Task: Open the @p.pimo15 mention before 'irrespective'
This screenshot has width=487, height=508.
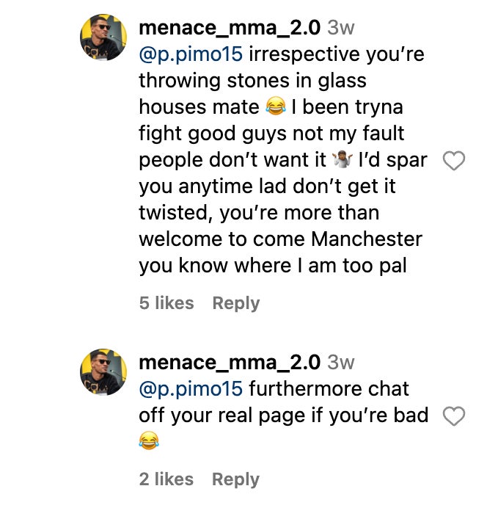Action: coord(189,54)
